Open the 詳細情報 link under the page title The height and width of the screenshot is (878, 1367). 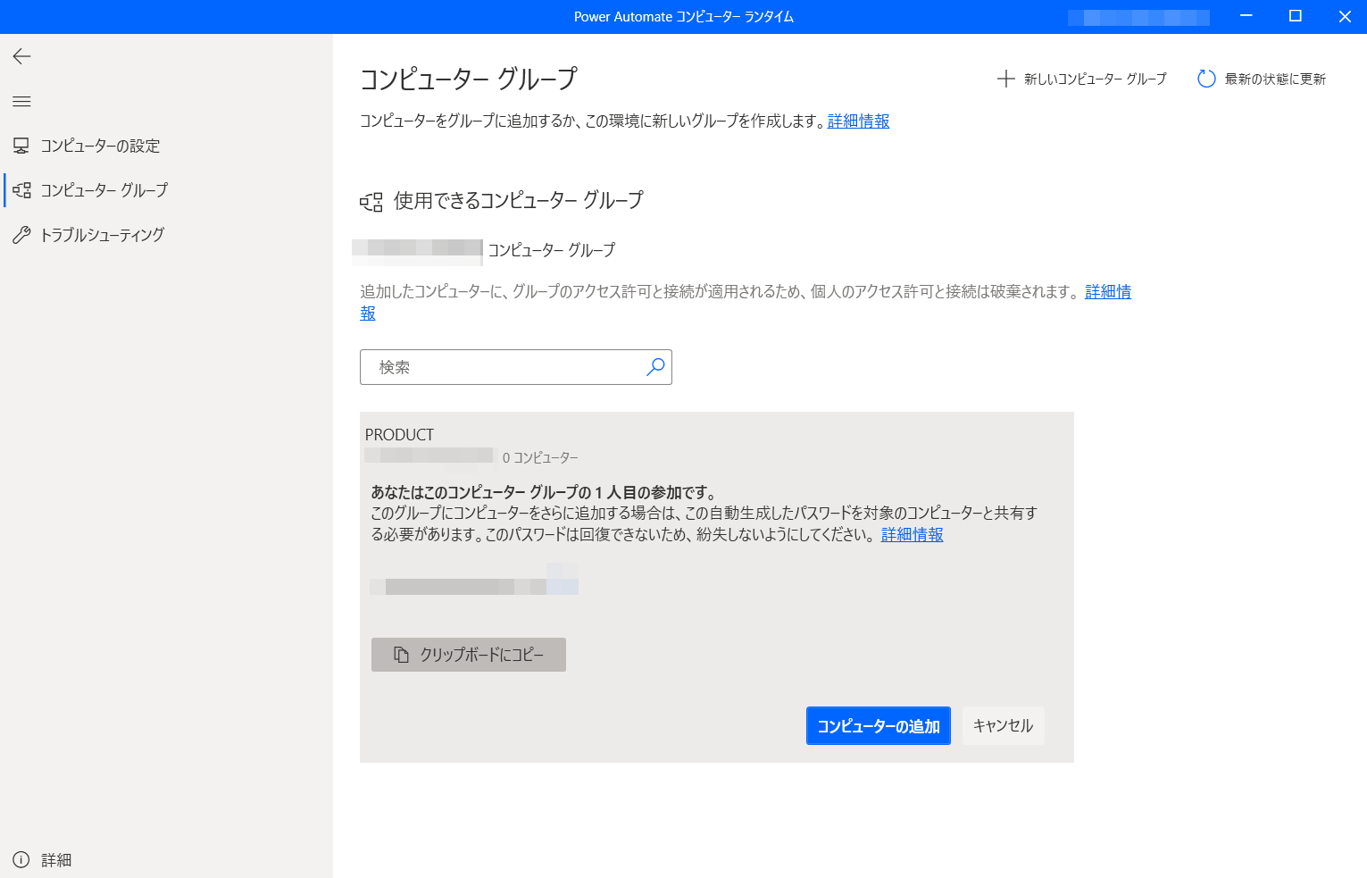click(x=857, y=121)
